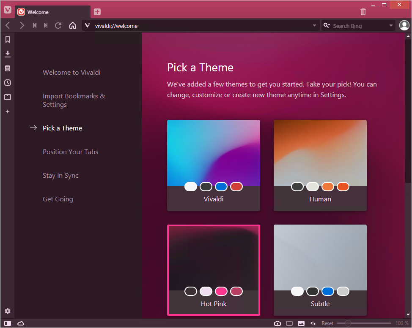Click the zoom slider in status bar
412x328 pixels.
pos(364,323)
